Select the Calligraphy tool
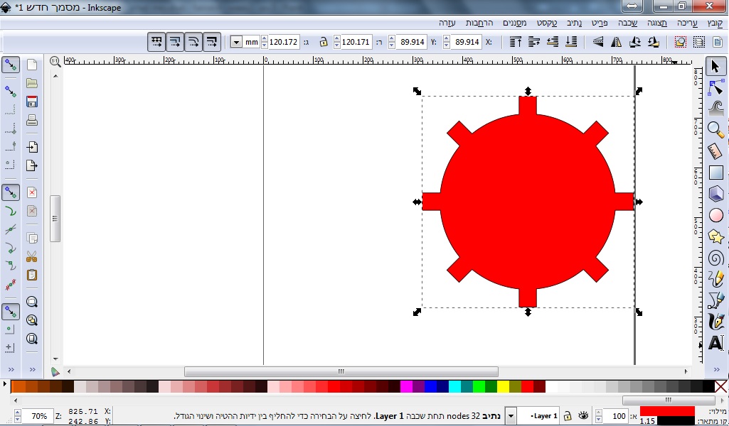 (715, 322)
